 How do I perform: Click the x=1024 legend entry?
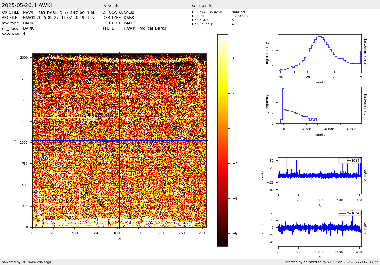349,213
